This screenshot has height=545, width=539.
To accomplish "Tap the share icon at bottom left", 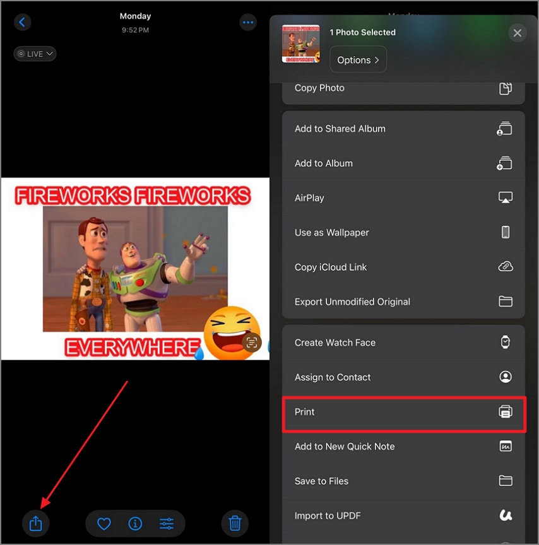I will point(35,523).
